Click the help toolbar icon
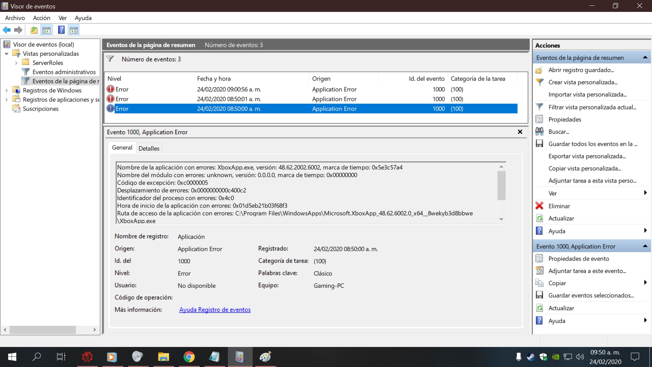Image resolution: width=652 pixels, height=367 pixels. pyautogui.click(x=61, y=30)
